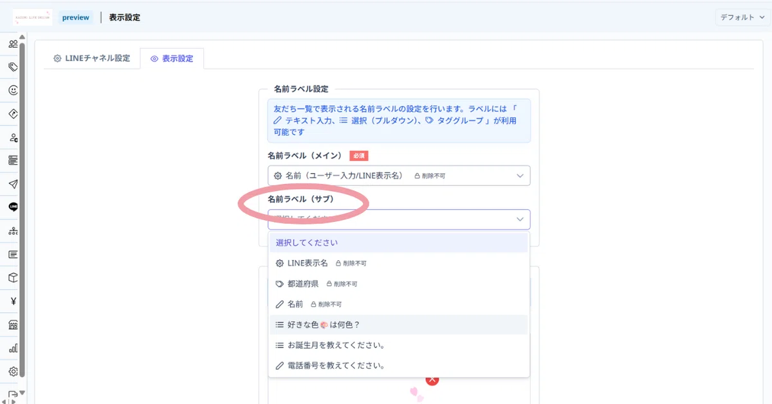Click the blue info description box
The width and height of the screenshot is (772, 404).
point(399,120)
